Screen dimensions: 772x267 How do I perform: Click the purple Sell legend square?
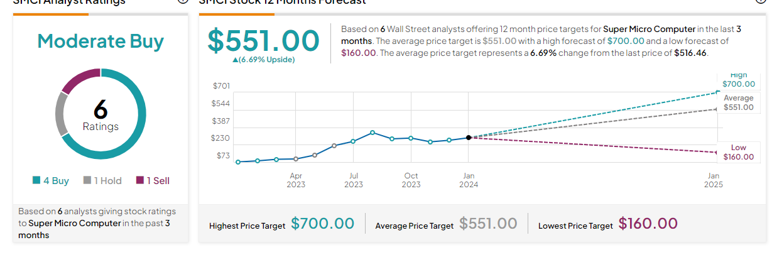[140, 181]
